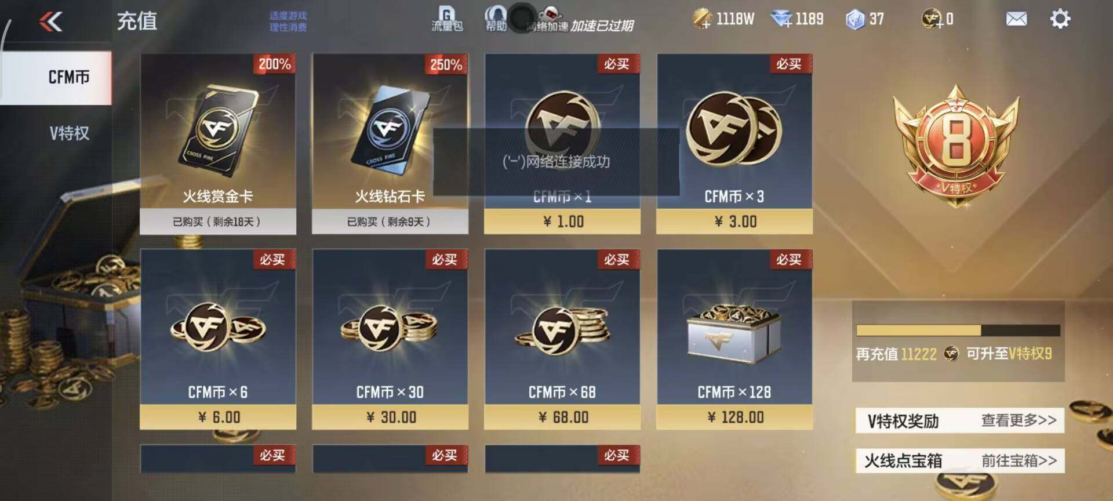Switch to the V特权 side tab
Screen dimensions: 1113x501
[x=68, y=133]
